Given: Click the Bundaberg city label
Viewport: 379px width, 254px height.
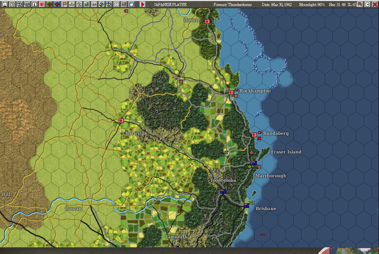Looking at the screenshot, I should (x=276, y=133).
